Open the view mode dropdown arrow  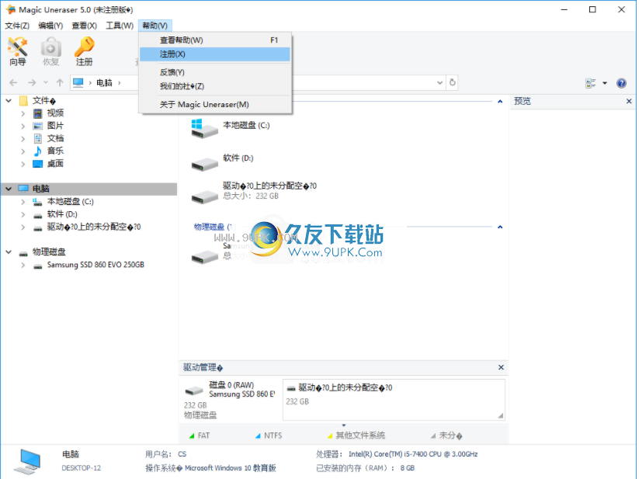pyautogui.click(x=605, y=83)
